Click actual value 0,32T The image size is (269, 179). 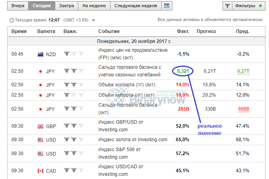[183, 71]
